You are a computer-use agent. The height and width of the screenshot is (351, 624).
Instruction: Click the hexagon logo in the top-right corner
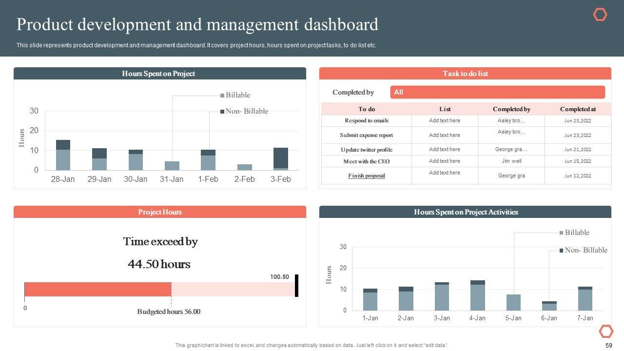tap(600, 15)
